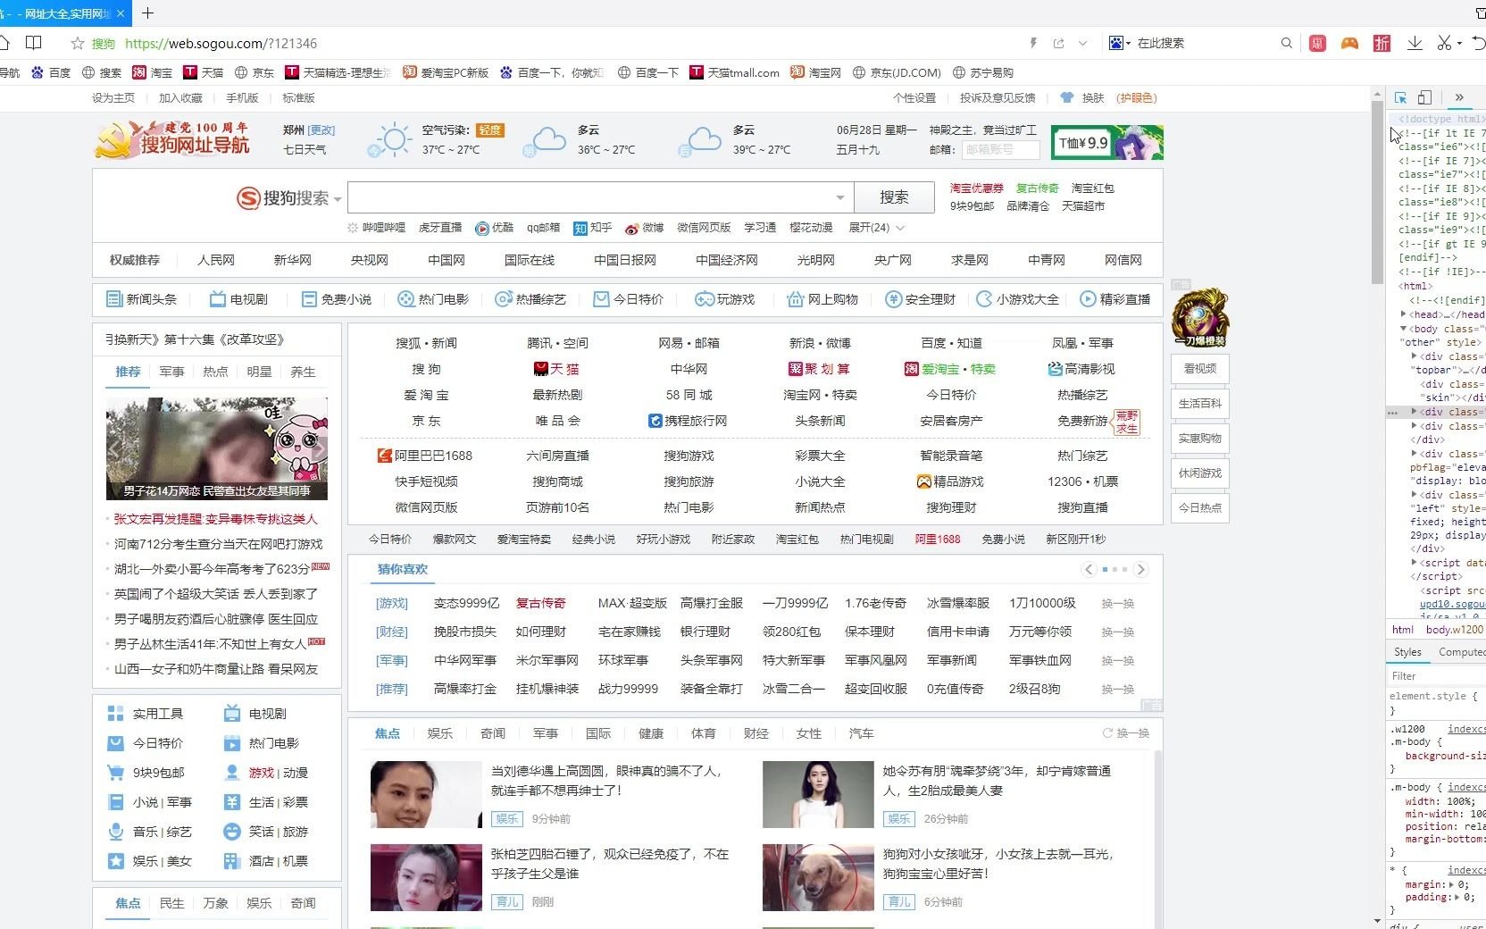This screenshot has width=1486, height=929.
Task: Bookmark page with the star icon
Action: click(x=78, y=43)
